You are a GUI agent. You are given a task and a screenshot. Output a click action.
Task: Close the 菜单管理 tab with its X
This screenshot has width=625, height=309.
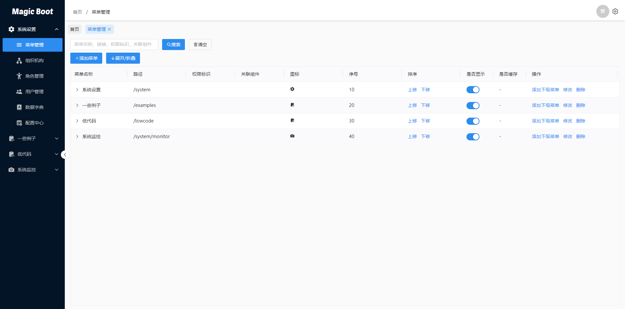109,29
